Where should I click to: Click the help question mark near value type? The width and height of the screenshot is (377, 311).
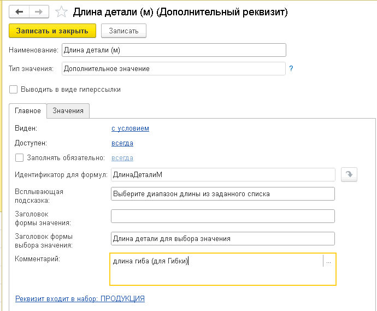291,69
